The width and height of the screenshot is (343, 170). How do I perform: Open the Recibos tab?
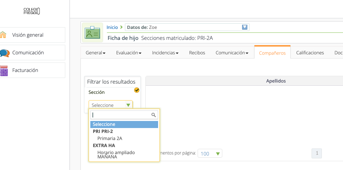click(x=197, y=53)
